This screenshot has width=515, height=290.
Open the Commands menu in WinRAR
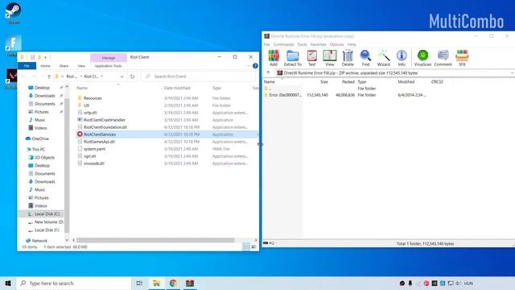pyautogui.click(x=283, y=44)
